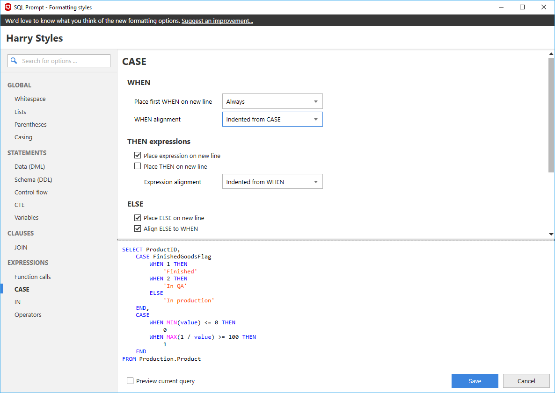
Task: Uncheck Align ELSE to WHEN
Action: coord(138,229)
